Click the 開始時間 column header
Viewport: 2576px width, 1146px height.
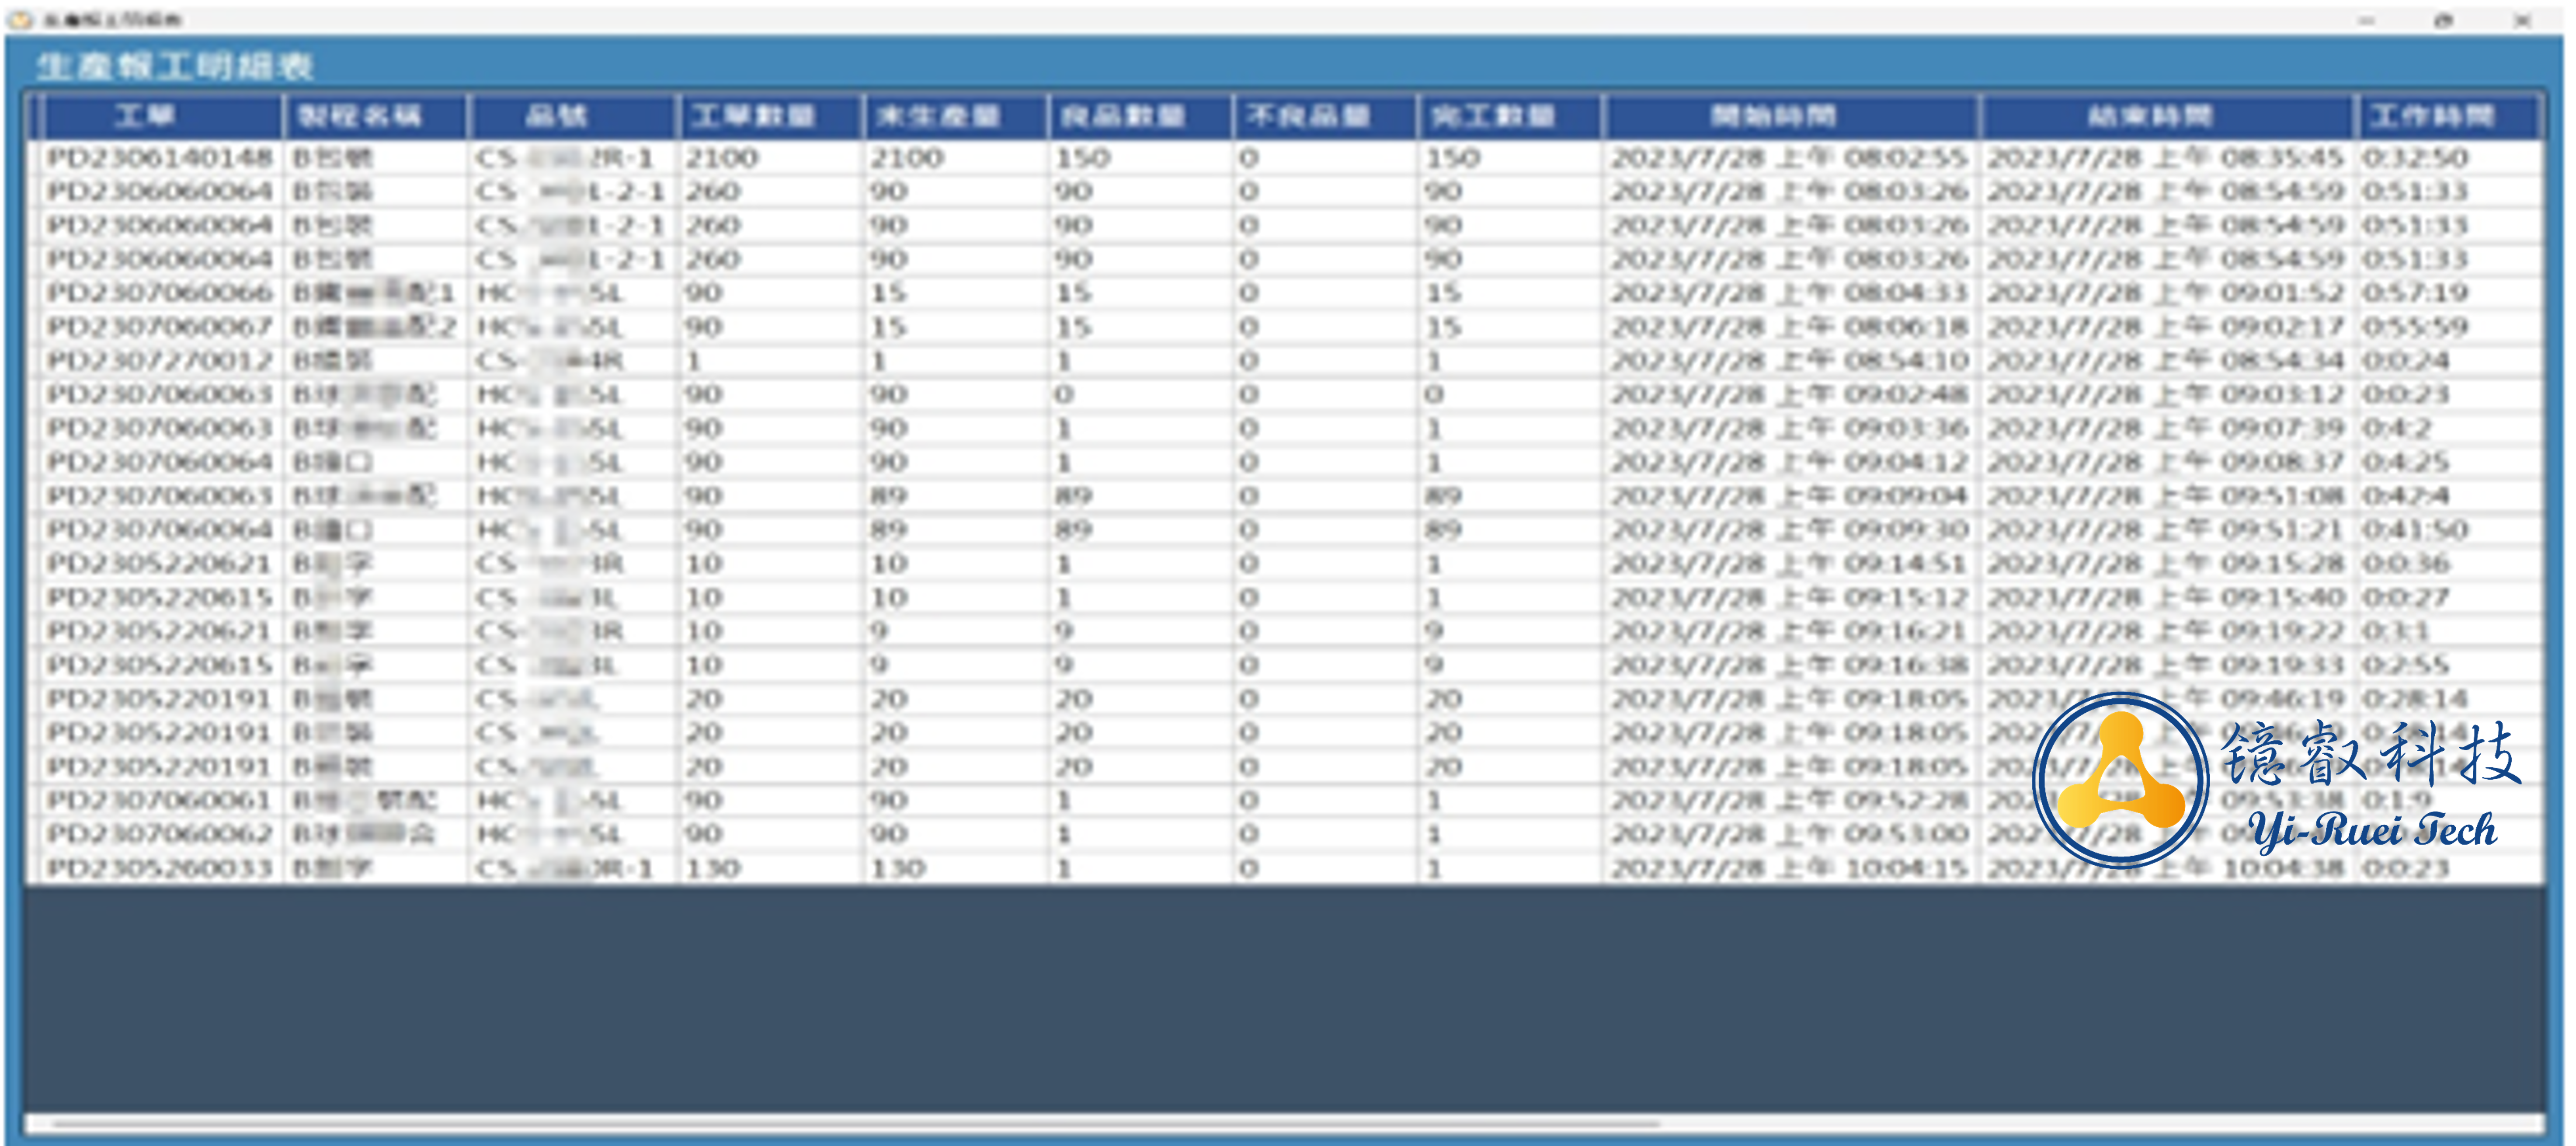[x=1791, y=117]
